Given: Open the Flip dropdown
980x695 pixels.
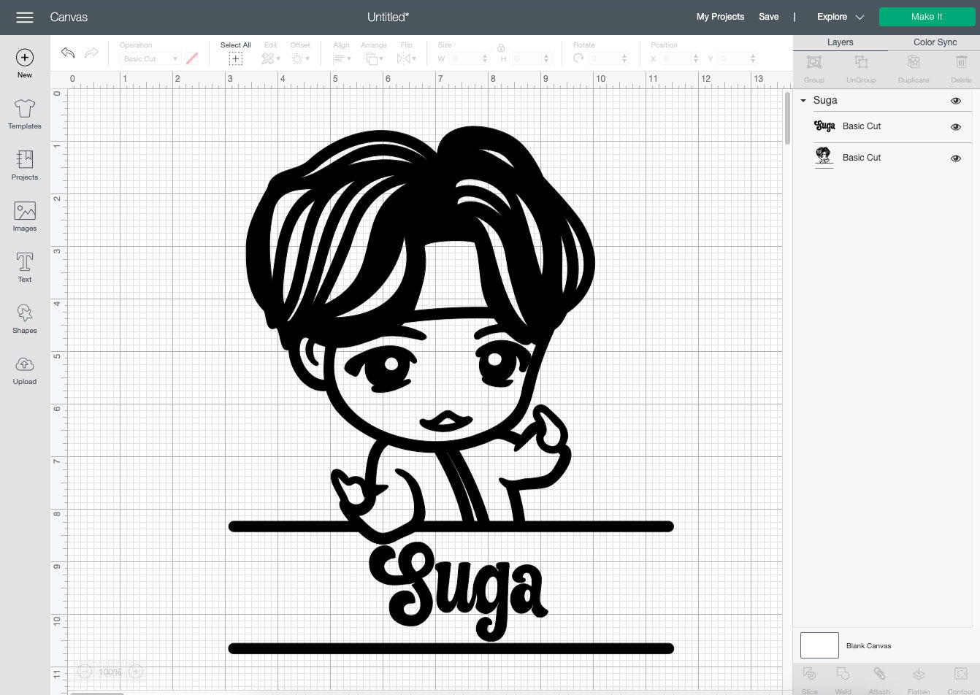Looking at the screenshot, I should coord(405,58).
